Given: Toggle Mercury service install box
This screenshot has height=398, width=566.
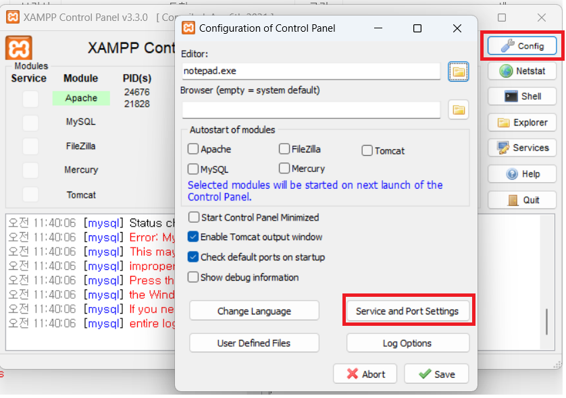Looking at the screenshot, I should coord(30,170).
